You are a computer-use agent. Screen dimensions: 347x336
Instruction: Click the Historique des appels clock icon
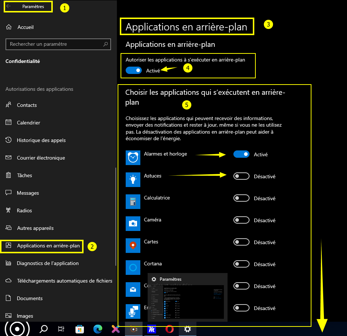(x=8, y=140)
